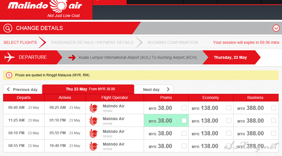Click the Flight Operator column header
Viewport: 282px width, 156px height.
[115, 97]
